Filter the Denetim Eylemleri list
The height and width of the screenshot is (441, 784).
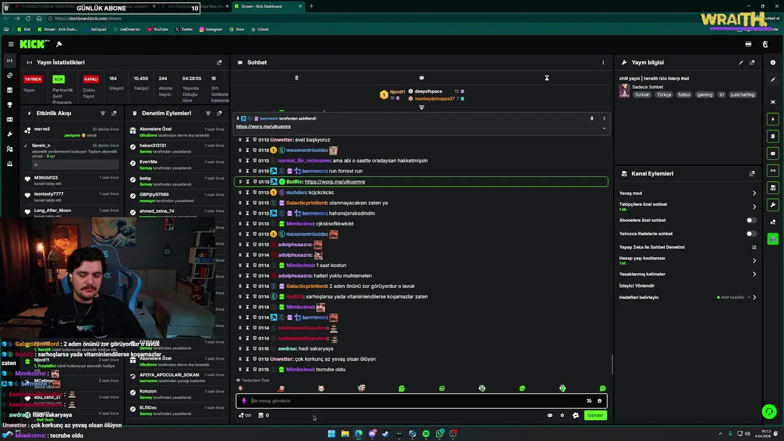(208, 113)
